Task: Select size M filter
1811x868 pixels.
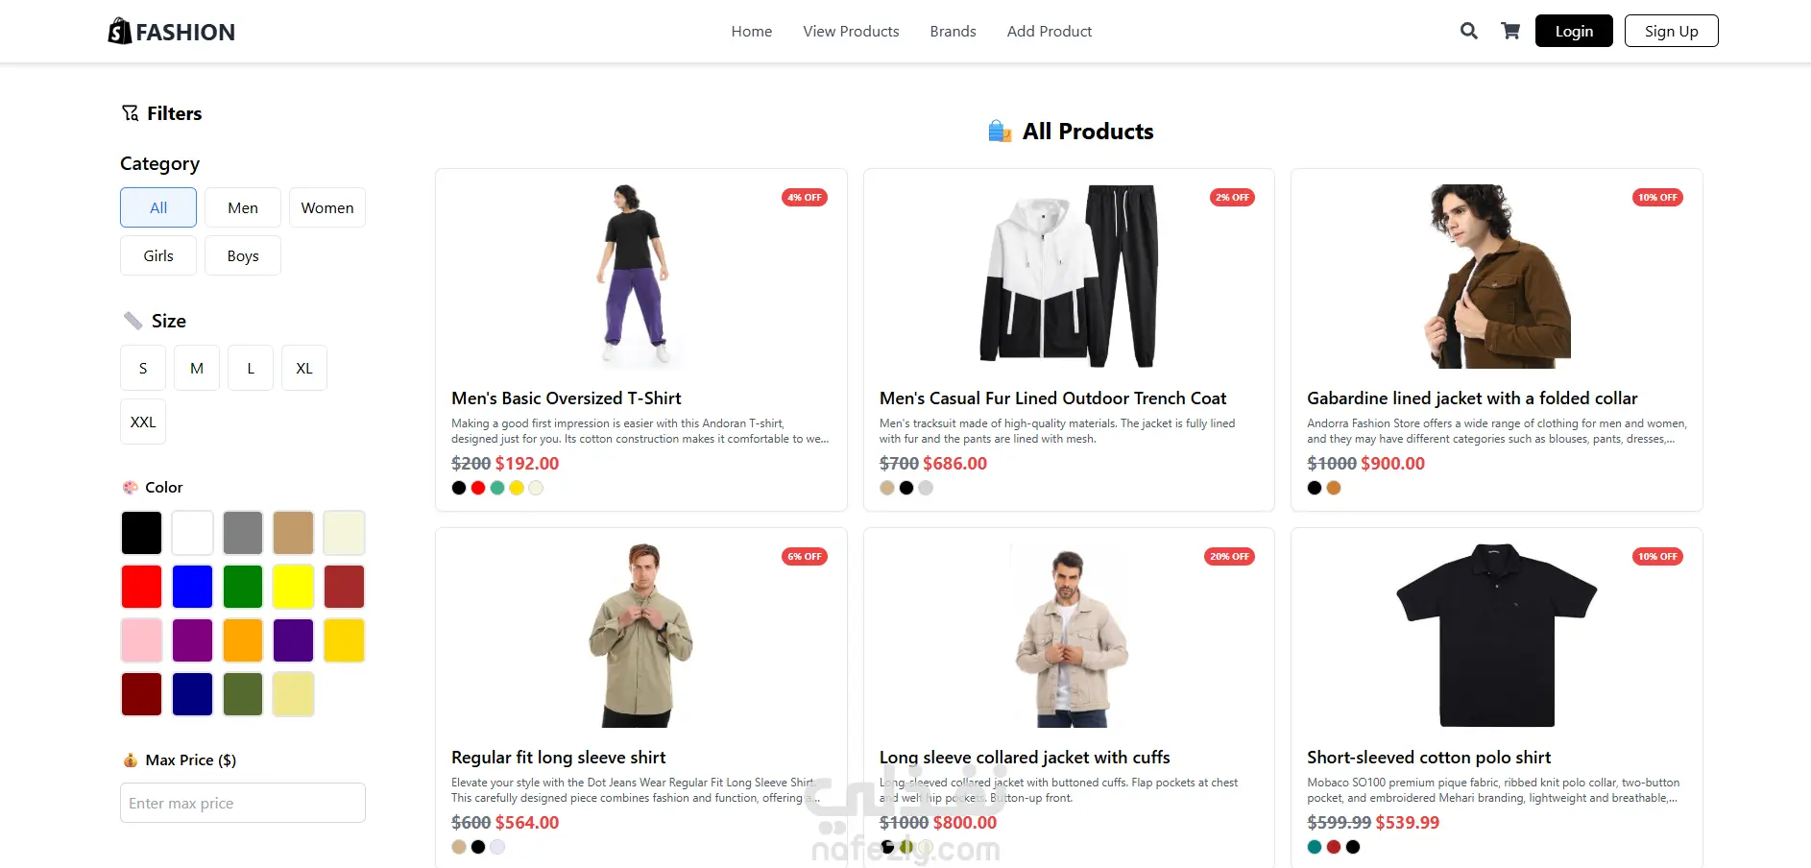Action: (x=197, y=368)
